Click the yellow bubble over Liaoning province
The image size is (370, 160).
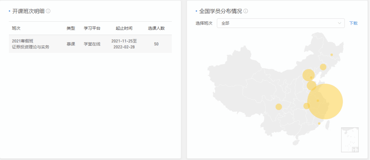323,67
